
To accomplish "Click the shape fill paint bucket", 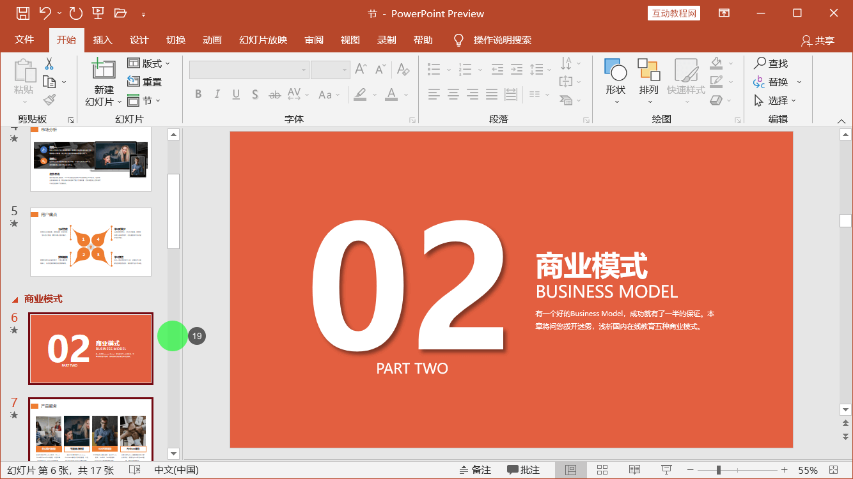I will click(716, 63).
